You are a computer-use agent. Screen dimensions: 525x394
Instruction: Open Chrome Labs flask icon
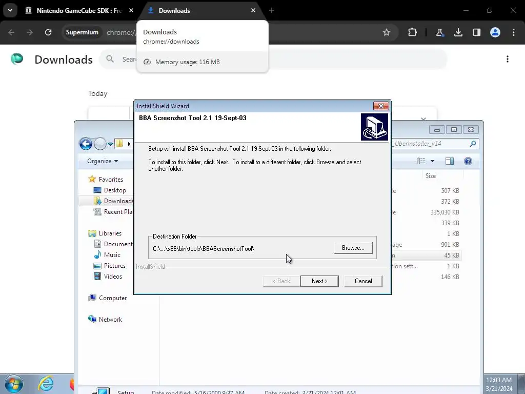(439, 32)
